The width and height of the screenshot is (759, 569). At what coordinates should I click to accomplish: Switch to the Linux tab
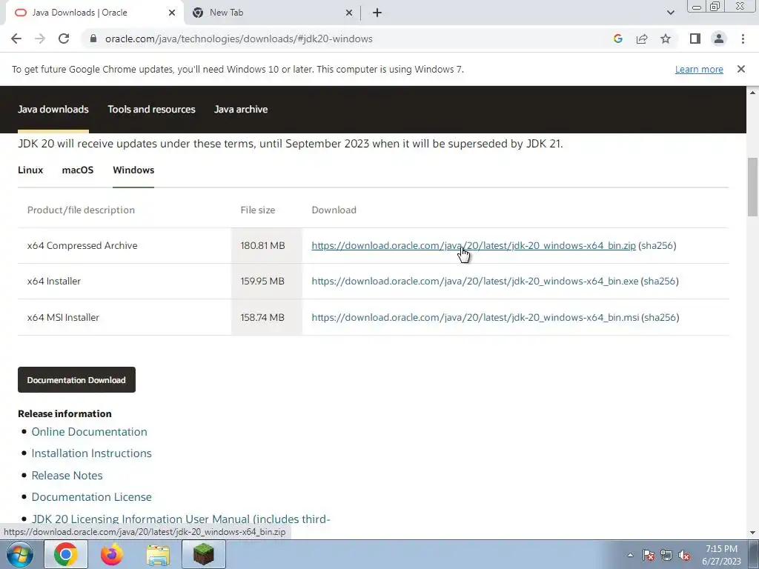(x=30, y=170)
